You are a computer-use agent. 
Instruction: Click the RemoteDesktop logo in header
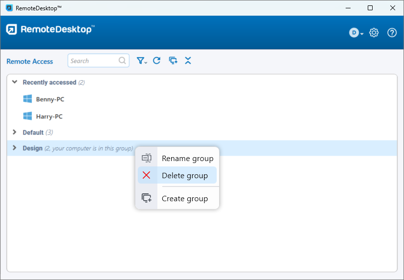(50, 29)
